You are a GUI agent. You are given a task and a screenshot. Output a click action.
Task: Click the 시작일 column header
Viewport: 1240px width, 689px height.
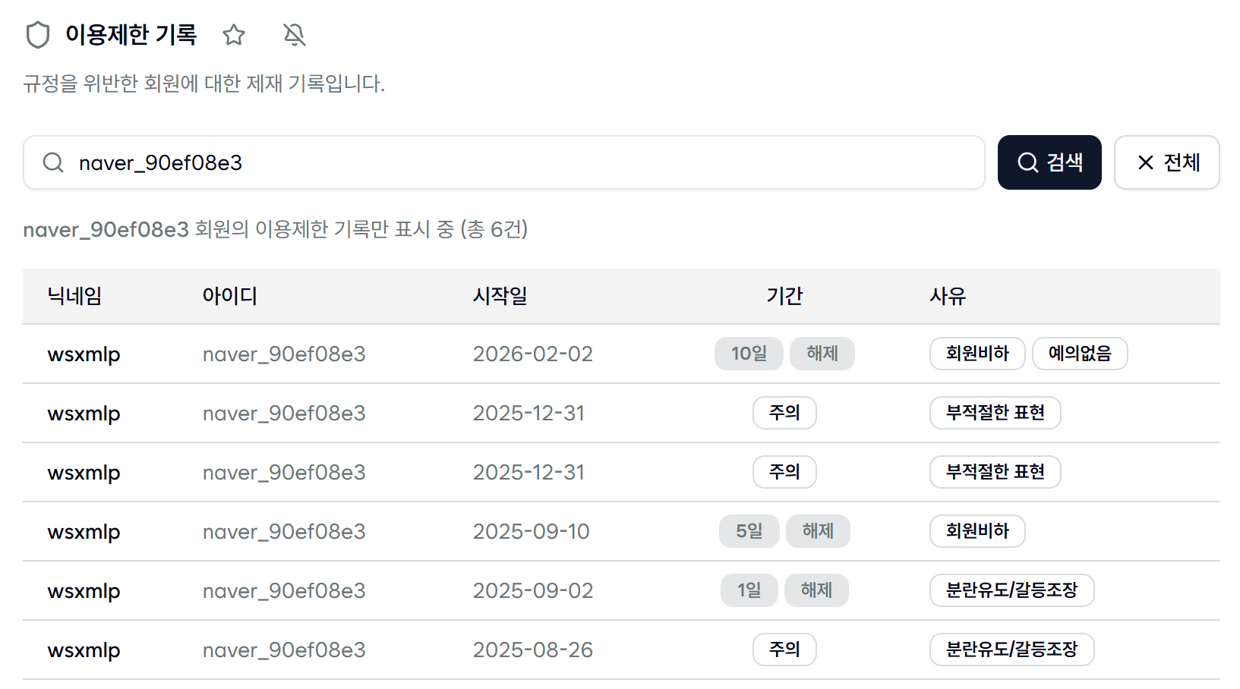pos(500,296)
